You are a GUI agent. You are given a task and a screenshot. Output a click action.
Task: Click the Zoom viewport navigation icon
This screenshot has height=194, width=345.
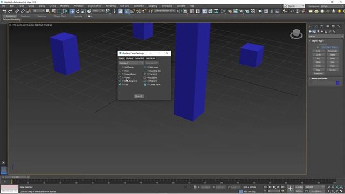tap(329, 187)
